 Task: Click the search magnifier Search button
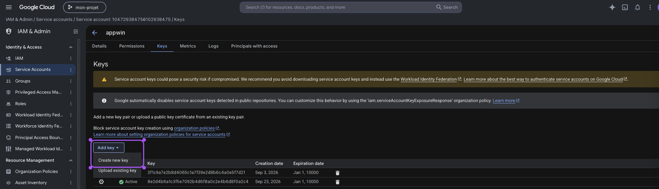click(447, 7)
